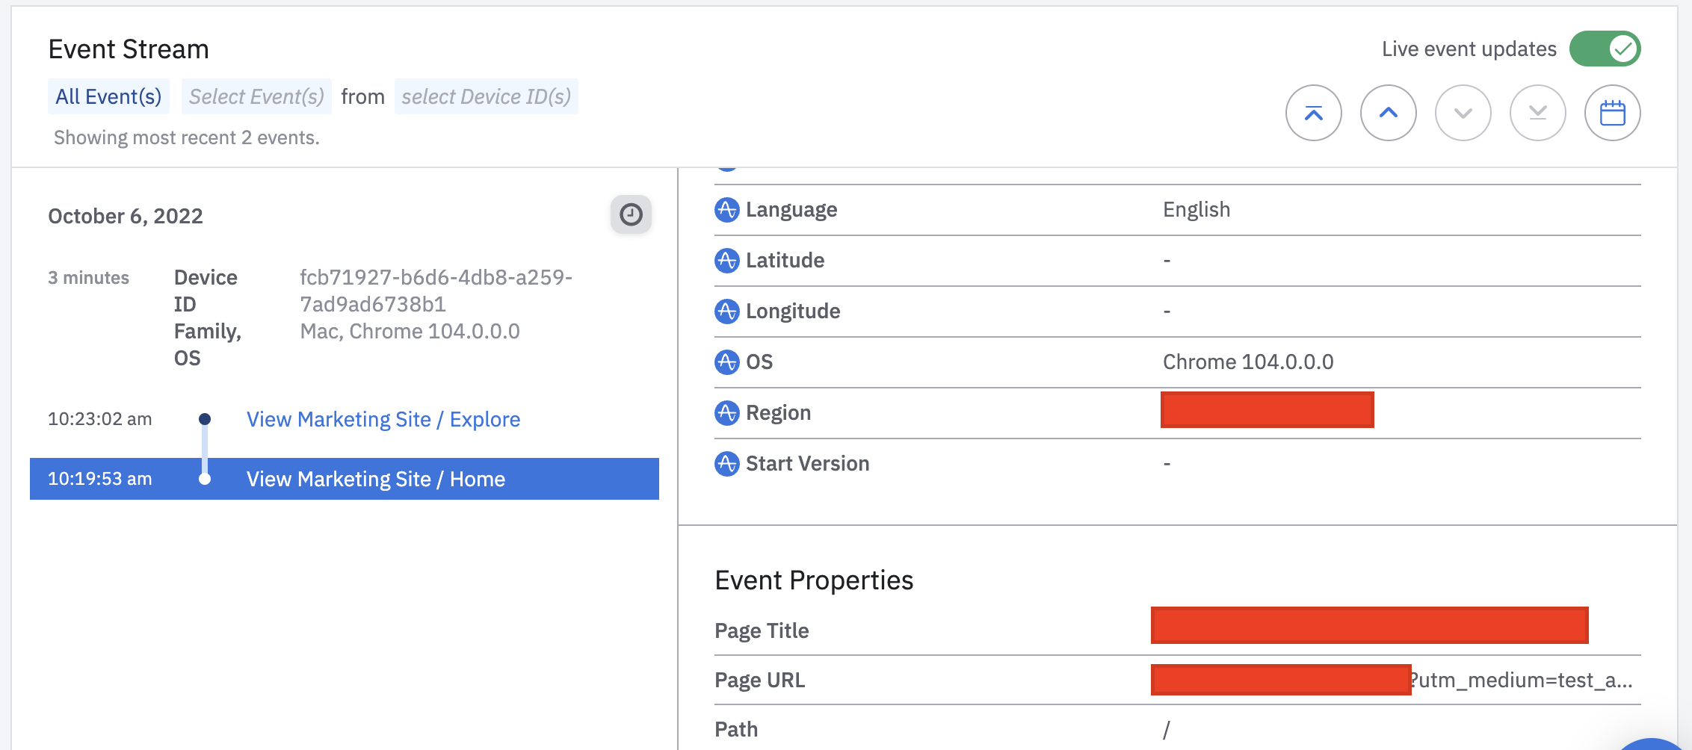Click the previous event chevron icon
The image size is (1692, 750).
(x=1388, y=113)
